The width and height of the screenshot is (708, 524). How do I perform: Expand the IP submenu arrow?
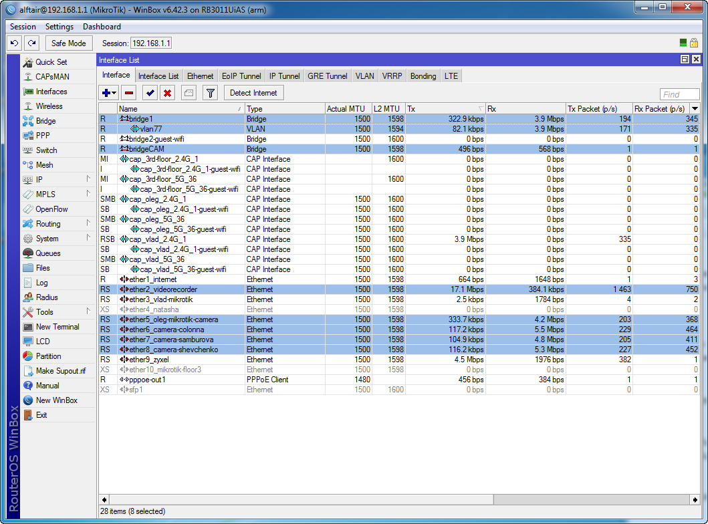coord(88,179)
